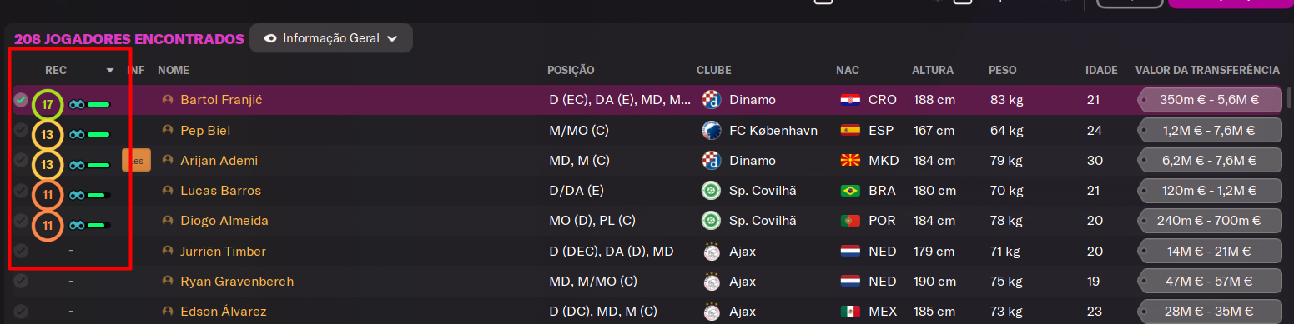Click the Brazil flag for Lucas Barros

coord(850,191)
